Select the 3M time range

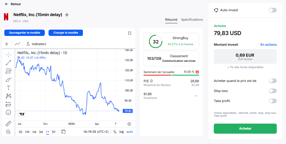tap(41, 132)
